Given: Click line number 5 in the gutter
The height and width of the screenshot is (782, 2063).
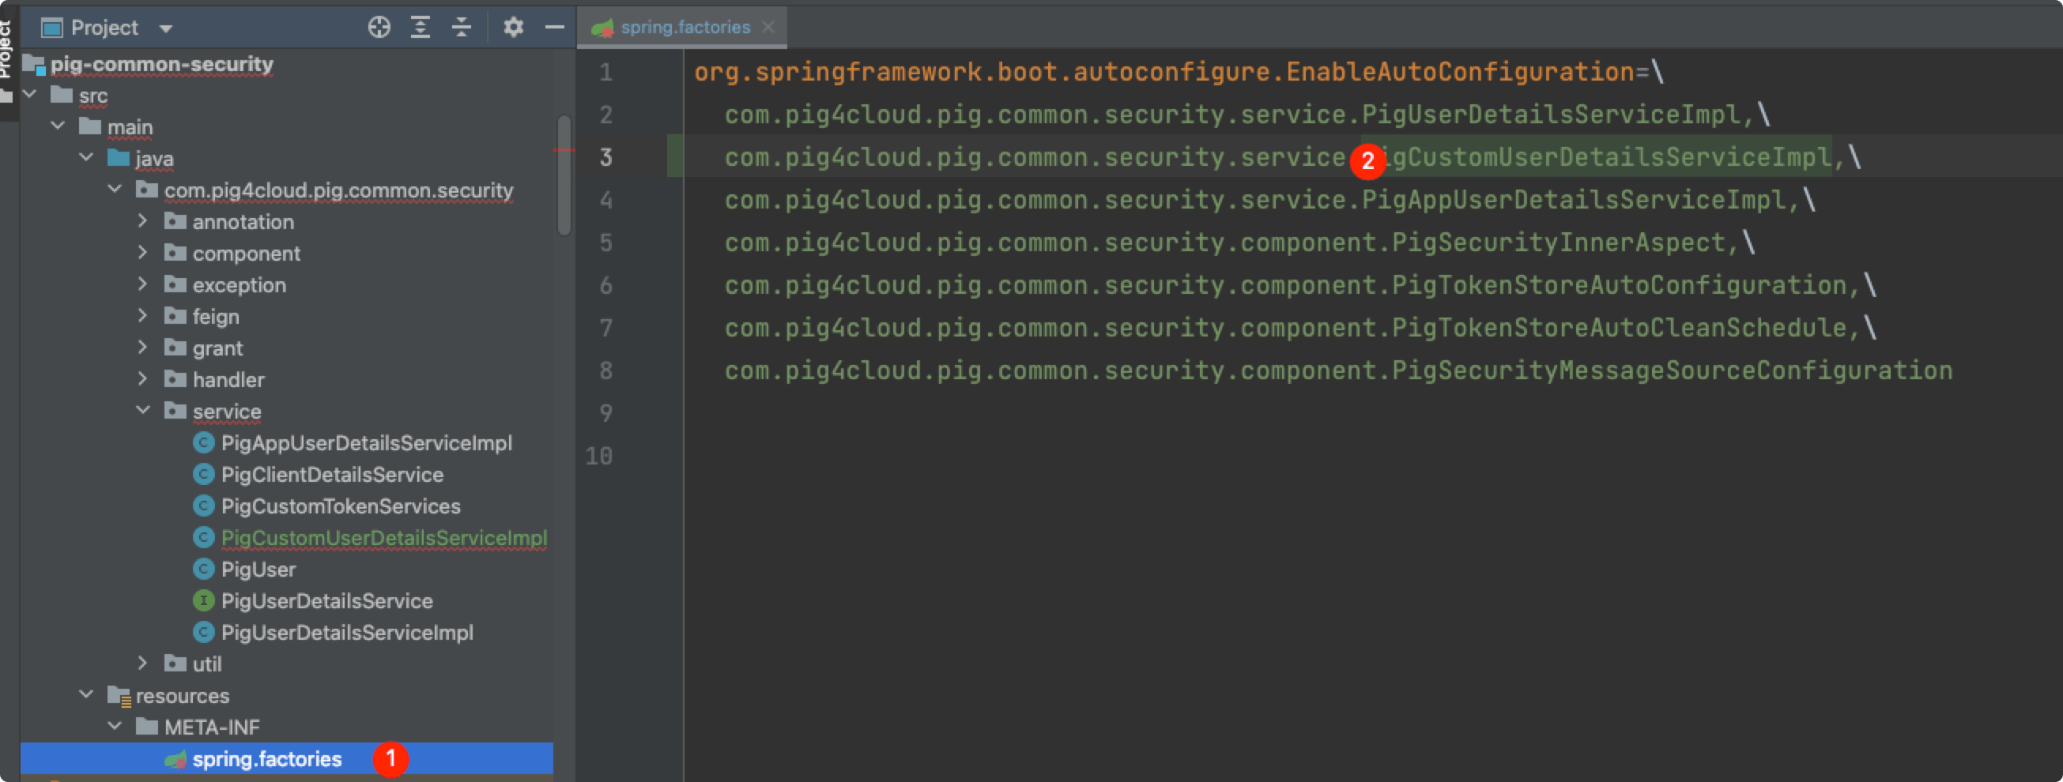Looking at the screenshot, I should tap(606, 242).
